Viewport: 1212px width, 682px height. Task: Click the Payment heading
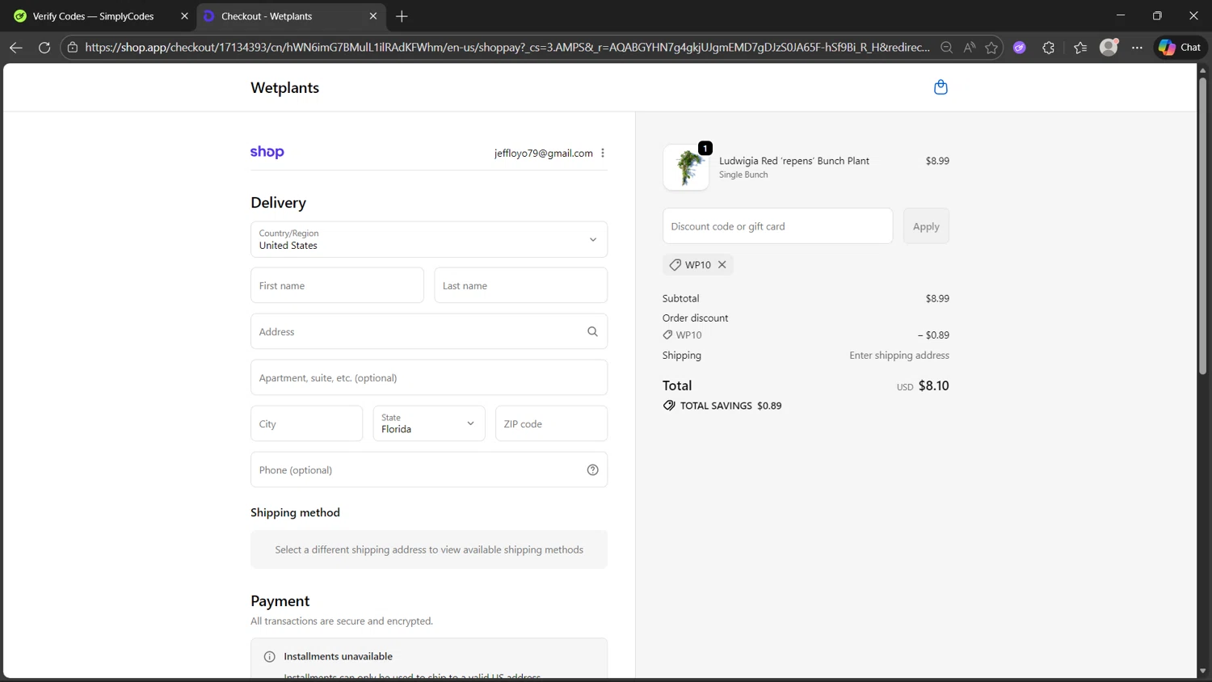click(x=280, y=601)
